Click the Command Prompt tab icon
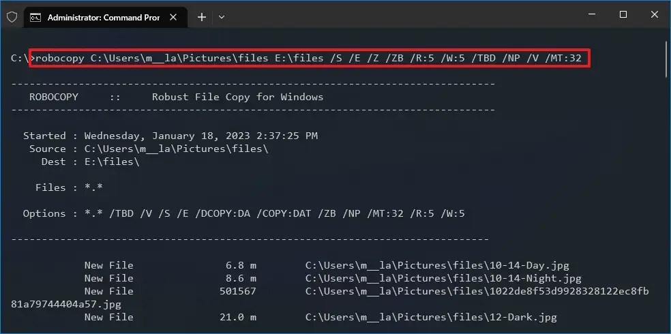Viewport: 671px width, 334px height. tap(35, 18)
